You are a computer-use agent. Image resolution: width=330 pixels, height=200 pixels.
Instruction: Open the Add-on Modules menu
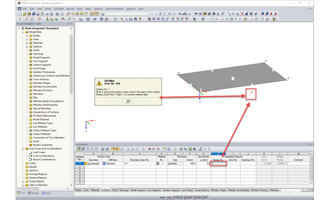point(115,9)
